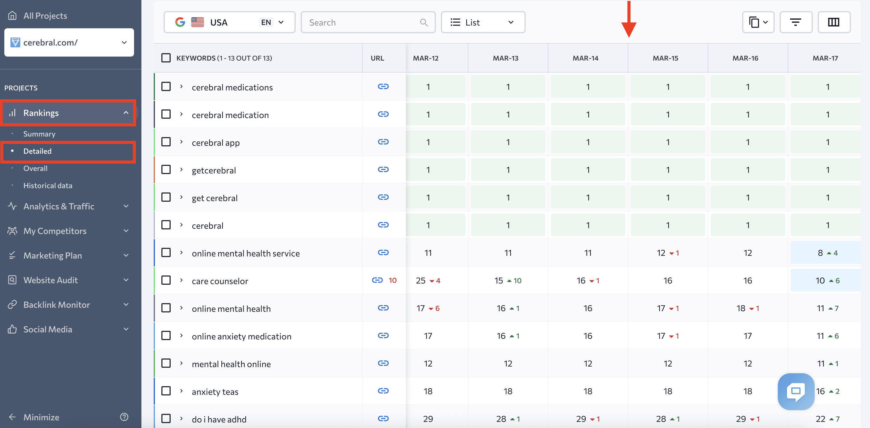Open the cerebral.com/ project dropdown
Viewport: 870px width, 428px height.
coord(69,42)
